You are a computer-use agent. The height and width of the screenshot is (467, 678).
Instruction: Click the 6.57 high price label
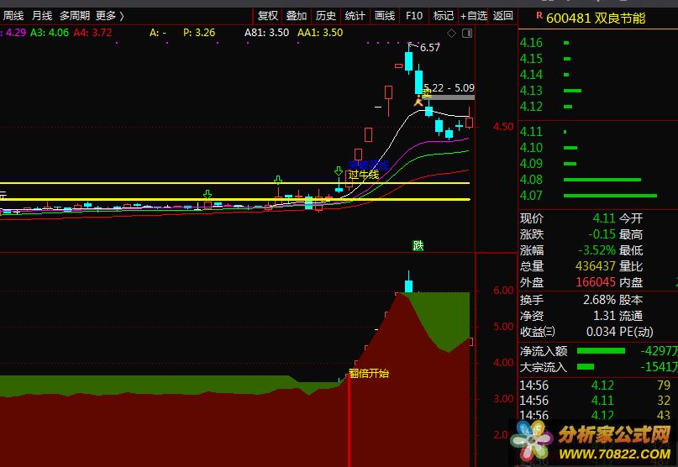tap(429, 48)
